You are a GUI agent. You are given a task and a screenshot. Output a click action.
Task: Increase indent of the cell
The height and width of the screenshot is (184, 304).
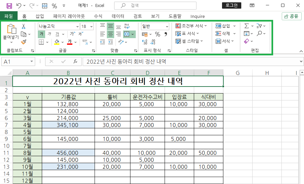click(111, 42)
